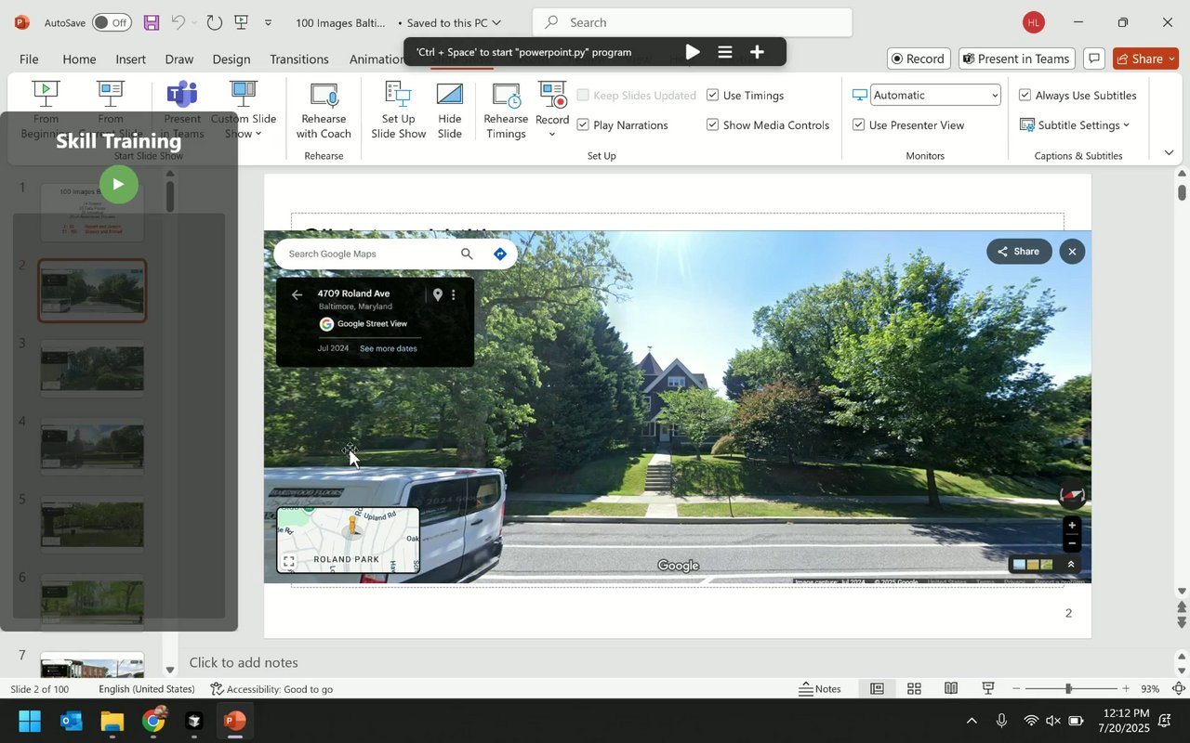Select slide 5 thumbnail
This screenshot has width=1190, height=743.
[x=92, y=525]
